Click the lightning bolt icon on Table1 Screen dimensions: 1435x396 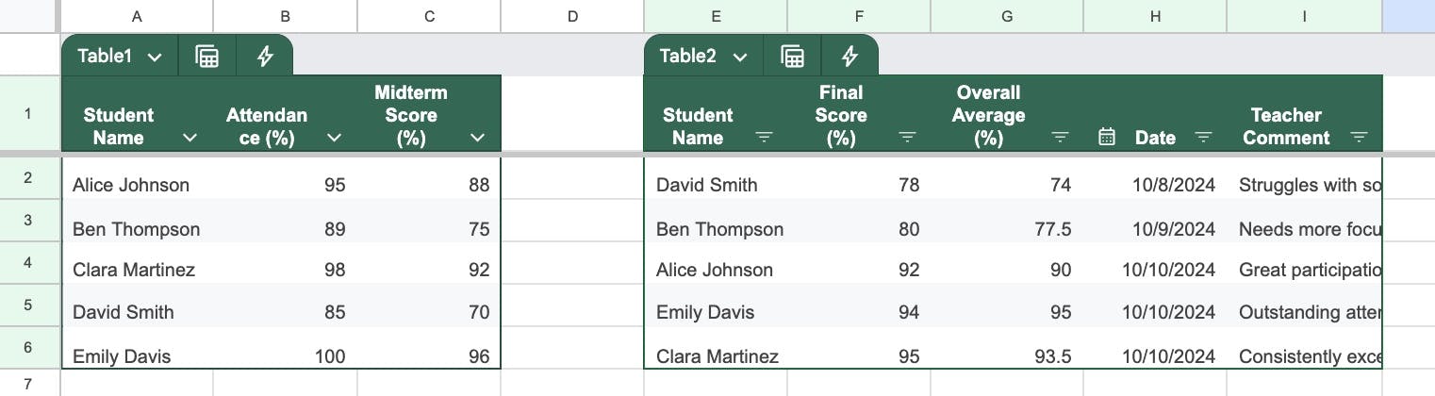[x=266, y=57]
